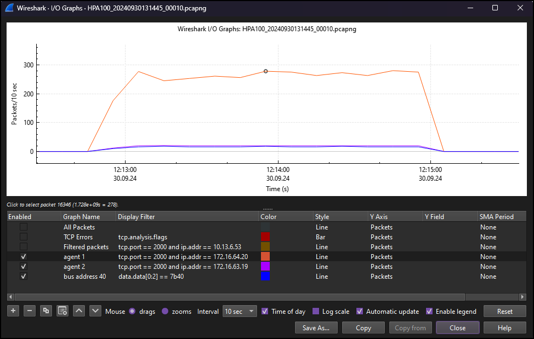Toggle the Enable legend checkbox
This screenshot has width=534, height=339.
[x=429, y=311]
